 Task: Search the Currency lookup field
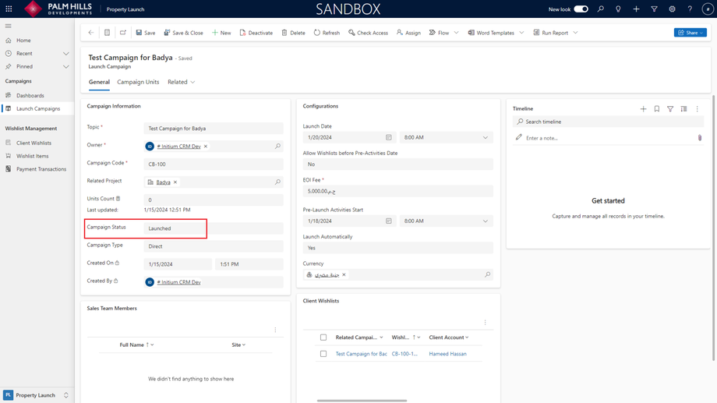coord(487,274)
